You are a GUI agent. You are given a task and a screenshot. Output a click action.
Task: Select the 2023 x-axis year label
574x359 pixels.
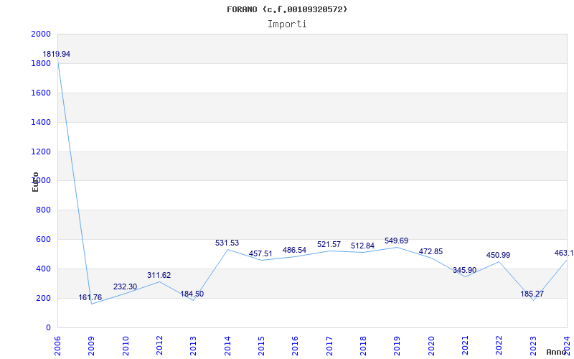(533, 346)
